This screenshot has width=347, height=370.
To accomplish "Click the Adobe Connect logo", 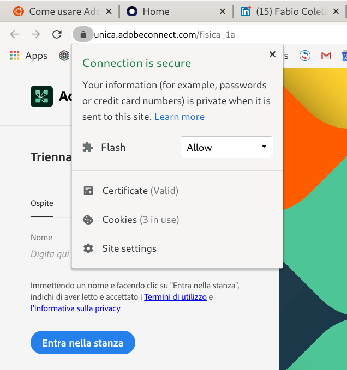I will tap(41, 96).
